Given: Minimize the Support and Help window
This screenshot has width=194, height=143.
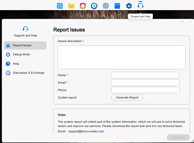Looking at the screenshot, I should point(174,22).
